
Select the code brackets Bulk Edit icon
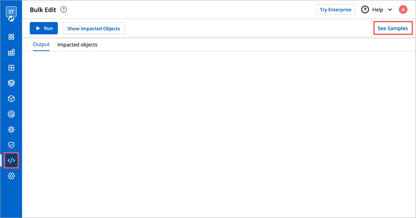tap(11, 161)
